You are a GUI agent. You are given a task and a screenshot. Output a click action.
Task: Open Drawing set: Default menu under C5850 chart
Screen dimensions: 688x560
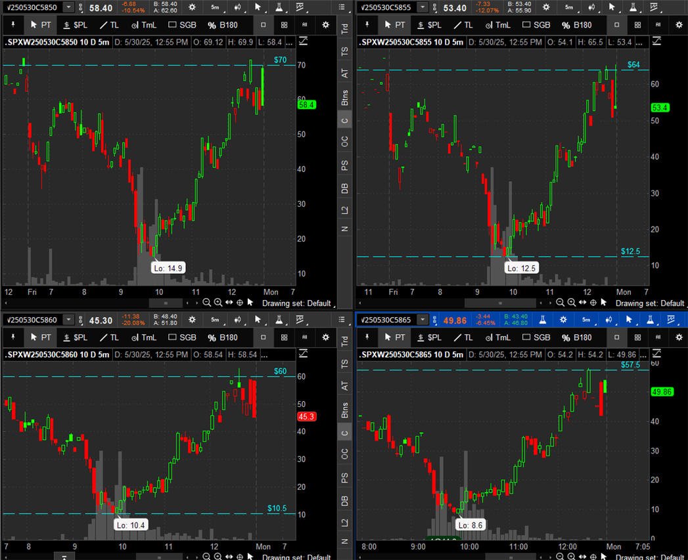[x=298, y=303]
